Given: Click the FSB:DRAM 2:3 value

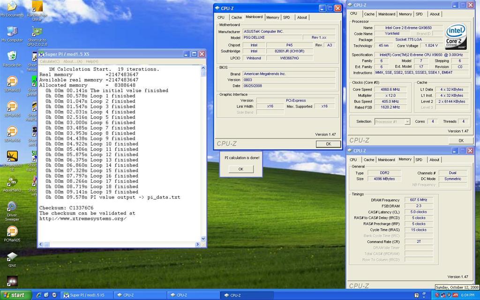Looking at the screenshot, I should (x=419, y=206).
